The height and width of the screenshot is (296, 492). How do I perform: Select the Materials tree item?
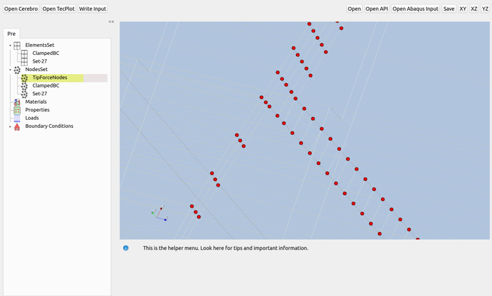[36, 102]
